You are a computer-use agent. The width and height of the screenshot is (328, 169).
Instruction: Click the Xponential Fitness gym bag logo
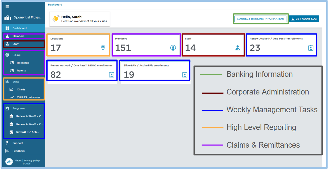(x=8, y=18)
